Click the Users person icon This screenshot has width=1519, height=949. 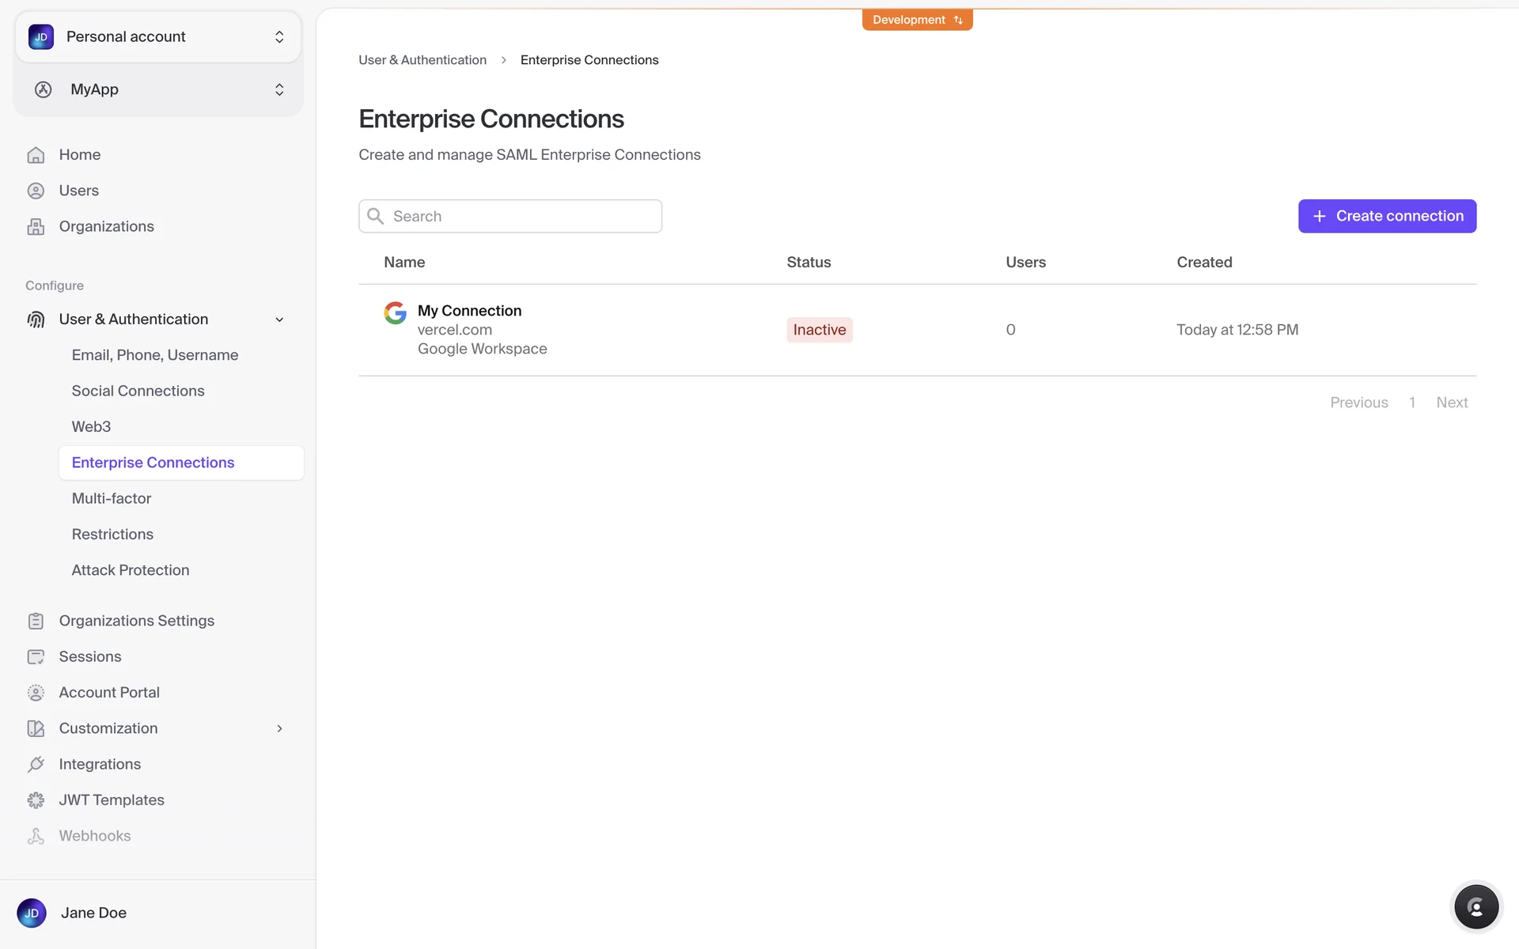[36, 191]
